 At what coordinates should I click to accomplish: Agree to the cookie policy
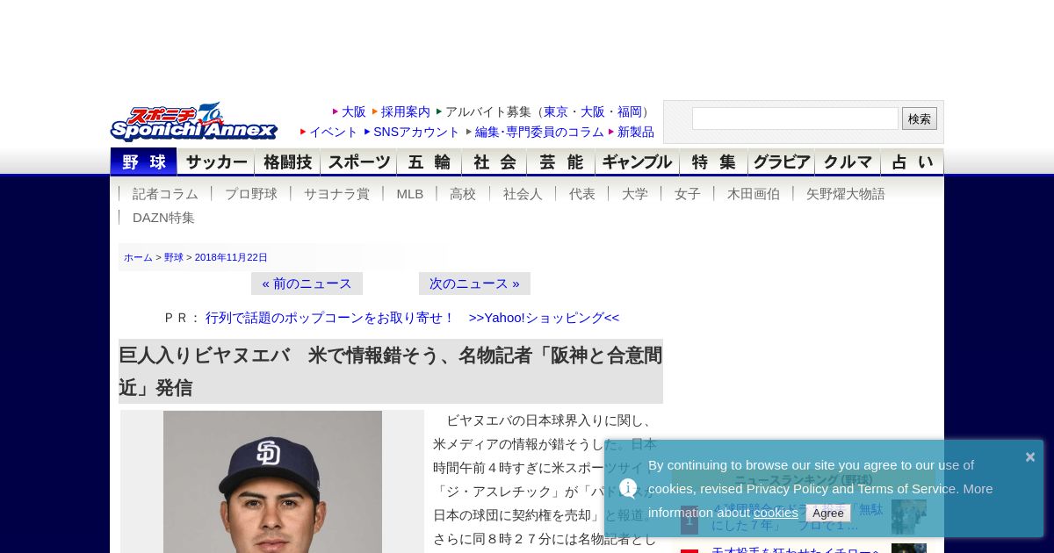point(827,513)
